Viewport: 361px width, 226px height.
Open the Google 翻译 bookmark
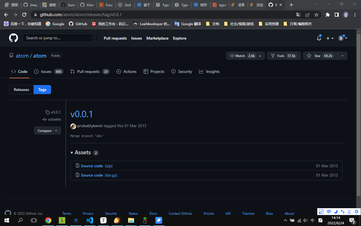point(188,24)
